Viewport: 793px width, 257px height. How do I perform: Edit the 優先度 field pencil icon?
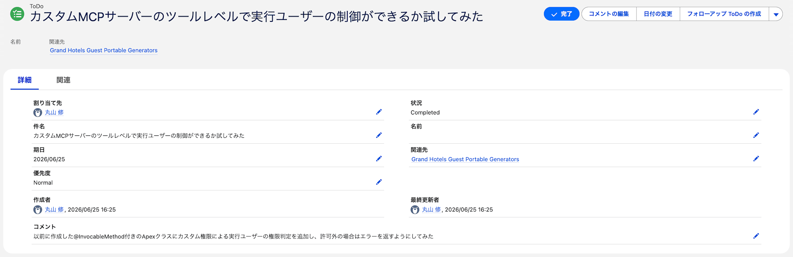click(x=379, y=182)
